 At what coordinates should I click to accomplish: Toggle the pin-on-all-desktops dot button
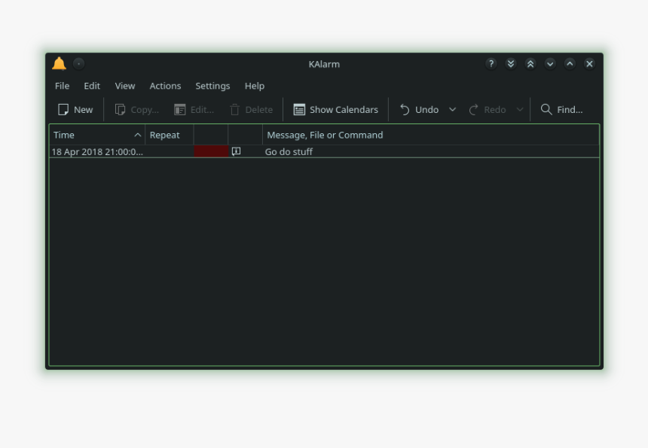click(78, 63)
